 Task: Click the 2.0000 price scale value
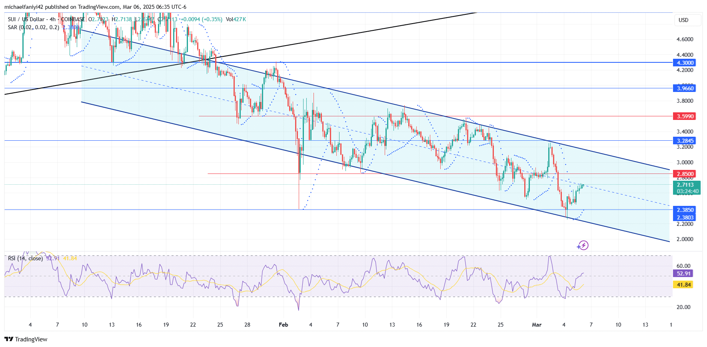tap(685, 239)
